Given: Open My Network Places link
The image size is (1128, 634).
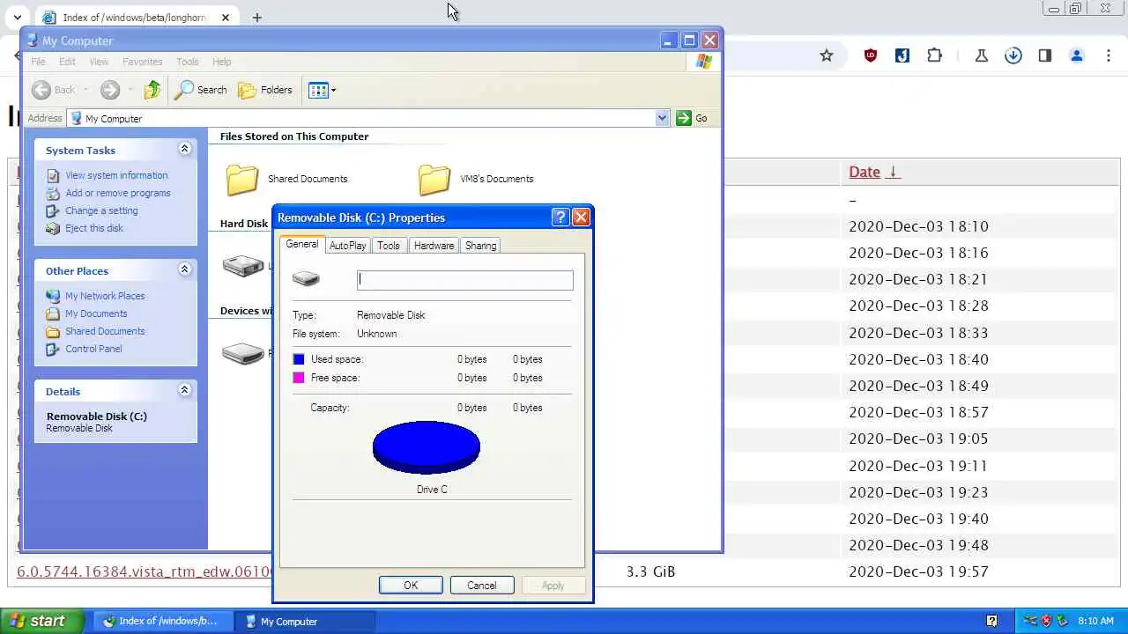Looking at the screenshot, I should point(105,296).
